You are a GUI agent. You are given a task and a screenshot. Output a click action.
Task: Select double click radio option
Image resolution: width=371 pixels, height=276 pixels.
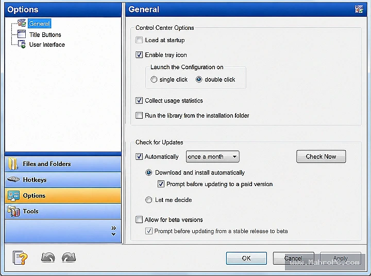tap(199, 79)
